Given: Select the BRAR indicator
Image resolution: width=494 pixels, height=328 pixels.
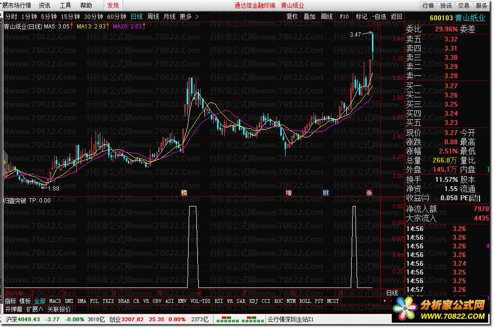Looking at the screenshot, I should [124, 301].
